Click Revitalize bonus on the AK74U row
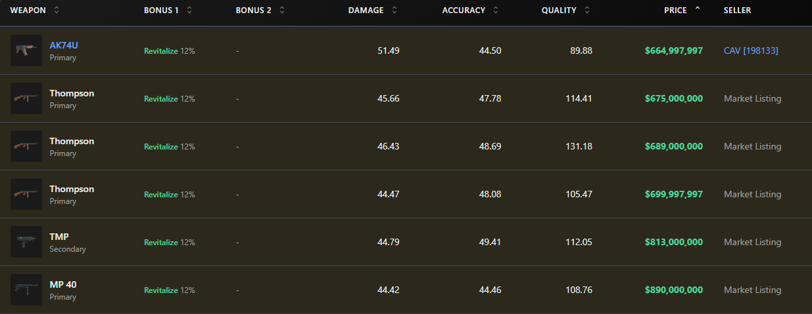 point(161,50)
